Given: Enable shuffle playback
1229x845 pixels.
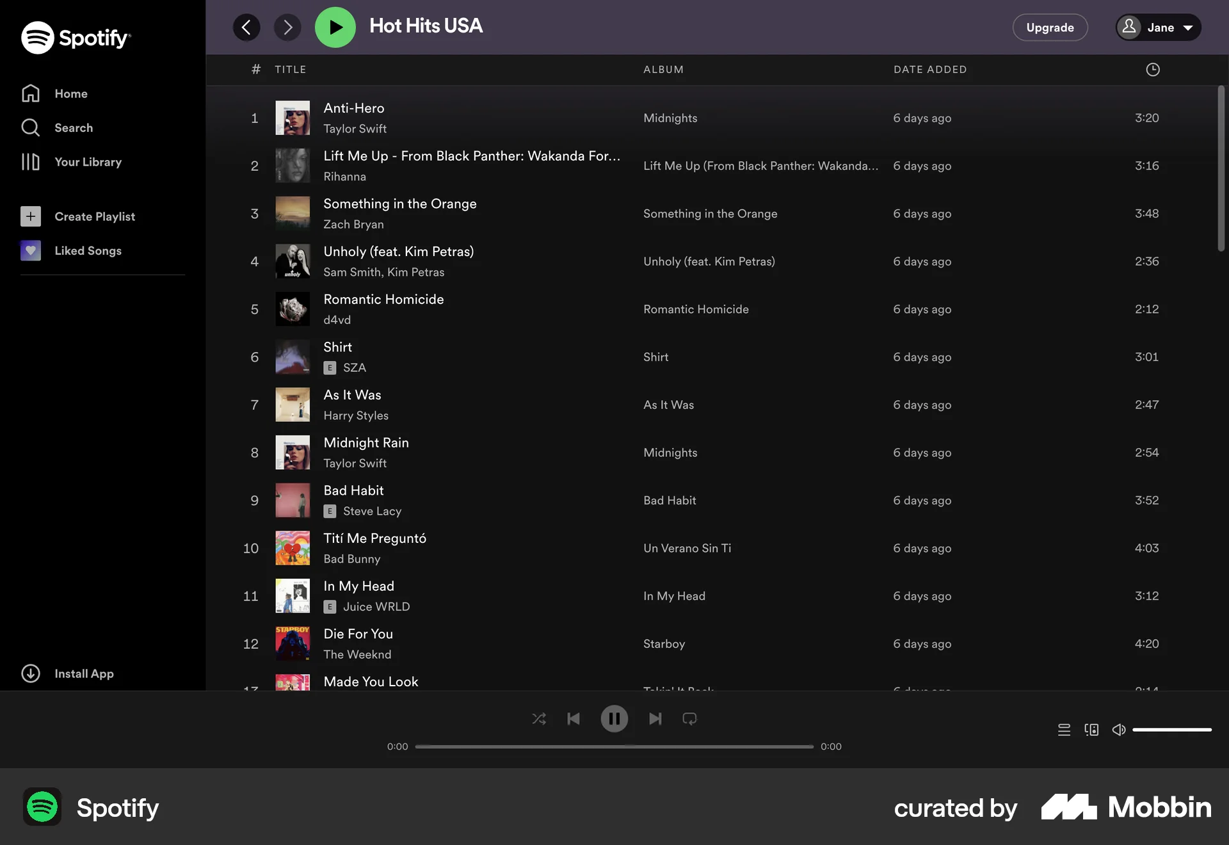Looking at the screenshot, I should (539, 718).
